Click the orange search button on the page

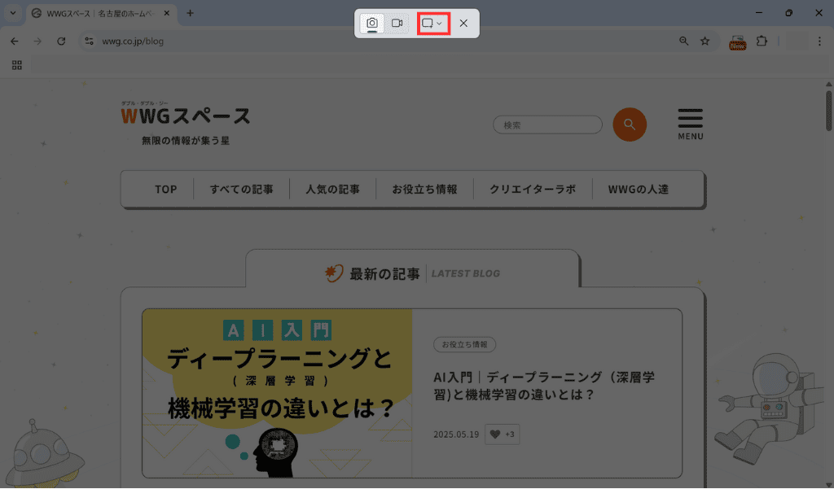coord(629,124)
